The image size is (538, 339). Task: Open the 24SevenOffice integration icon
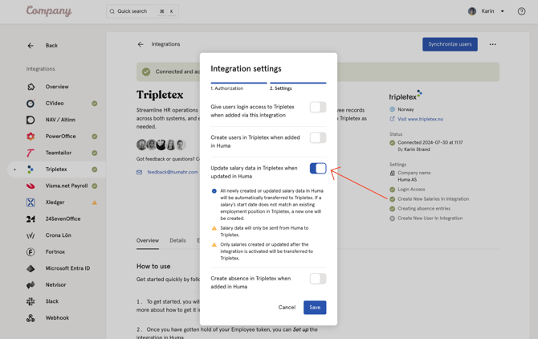click(x=31, y=219)
